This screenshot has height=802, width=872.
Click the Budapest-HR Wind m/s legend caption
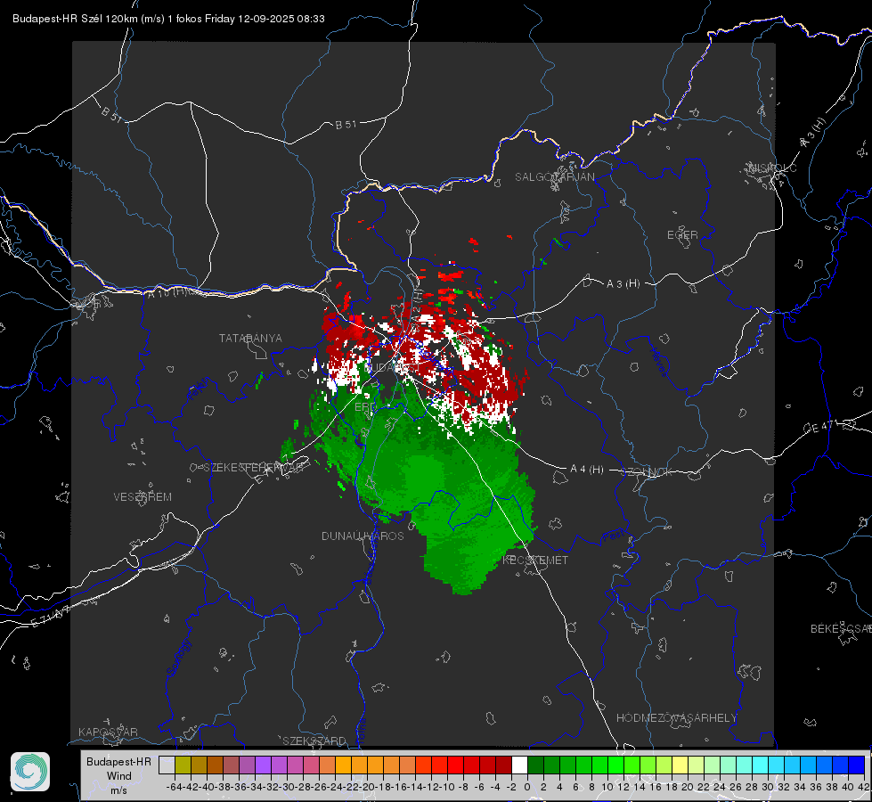(118, 776)
